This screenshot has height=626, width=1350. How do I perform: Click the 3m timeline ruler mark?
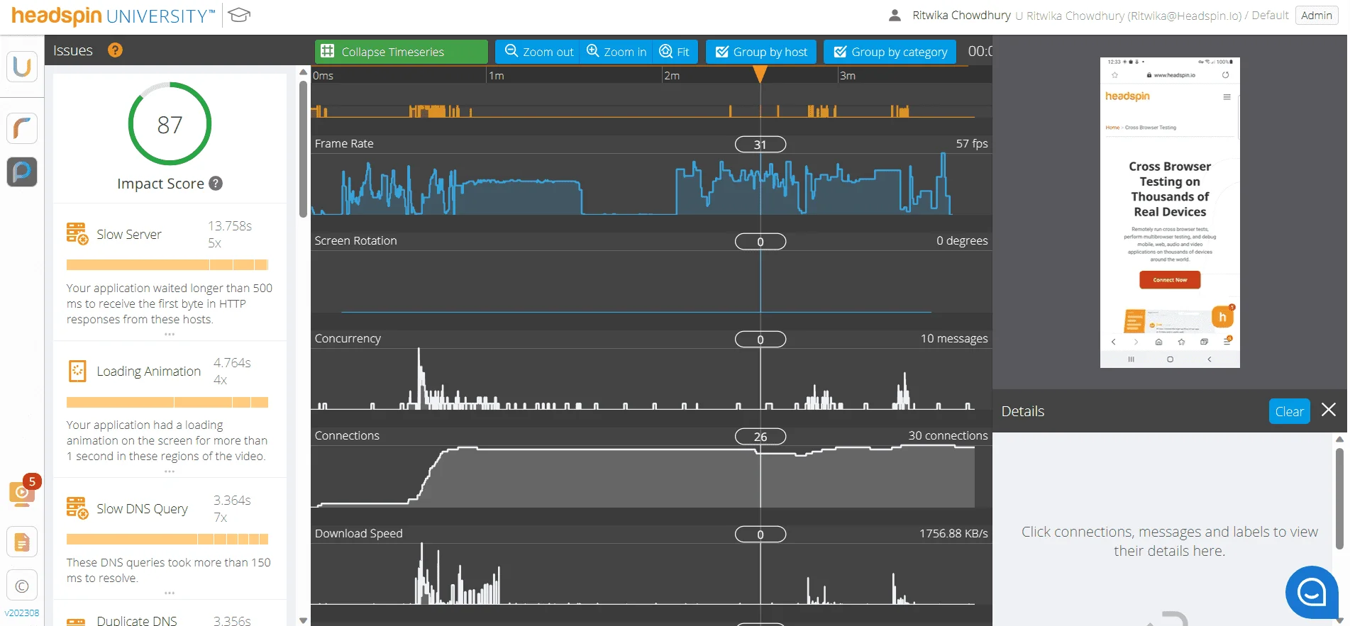click(848, 76)
